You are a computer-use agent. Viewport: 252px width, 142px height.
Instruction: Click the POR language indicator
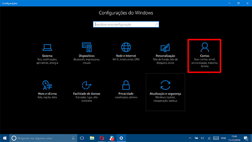click(223, 138)
